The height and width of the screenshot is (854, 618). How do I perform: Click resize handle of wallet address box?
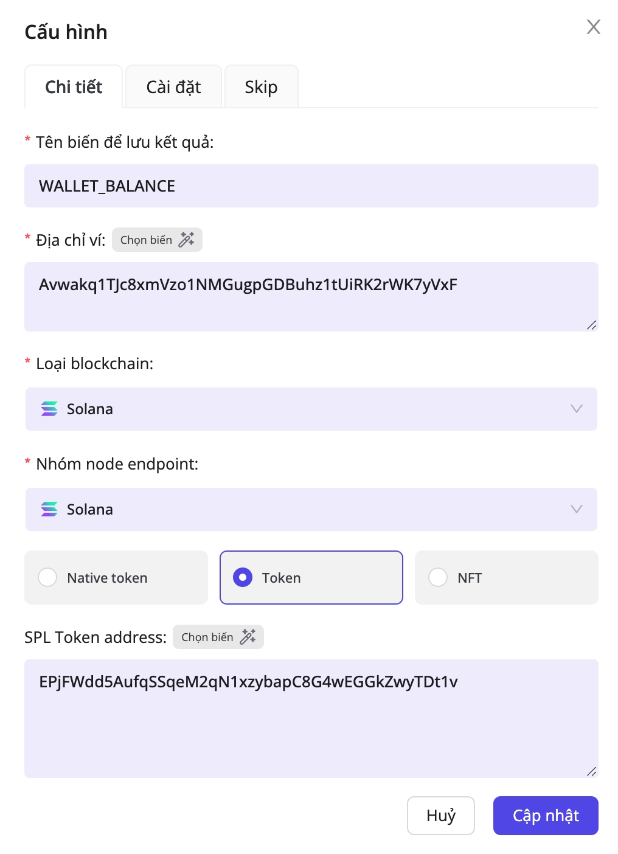591,325
